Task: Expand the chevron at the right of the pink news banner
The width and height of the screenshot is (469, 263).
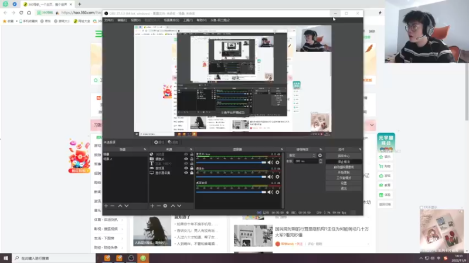Action: (372, 125)
